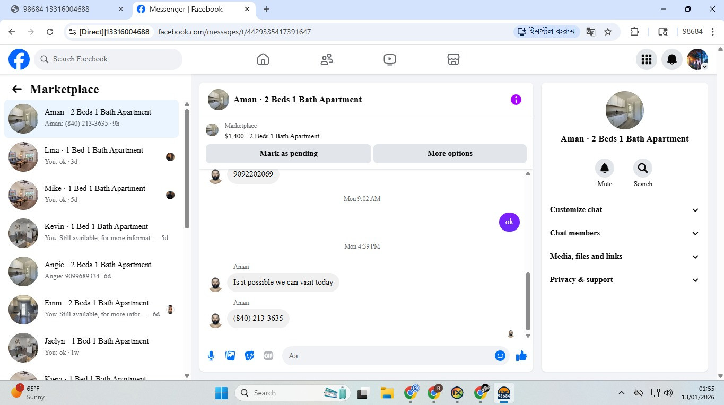This screenshot has width=724, height=405.
Task: Click the Facebook logo icon
Action: (19, 59)
